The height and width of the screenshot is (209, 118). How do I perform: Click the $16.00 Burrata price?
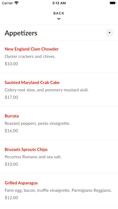[11, 131]
